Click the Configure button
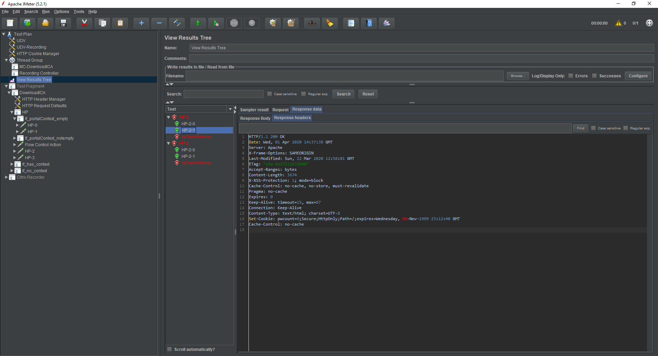This screenshot has height=356, width=658. [x=637, y=76]
